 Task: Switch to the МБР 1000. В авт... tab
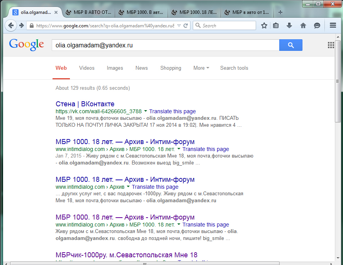pos(141,12)
